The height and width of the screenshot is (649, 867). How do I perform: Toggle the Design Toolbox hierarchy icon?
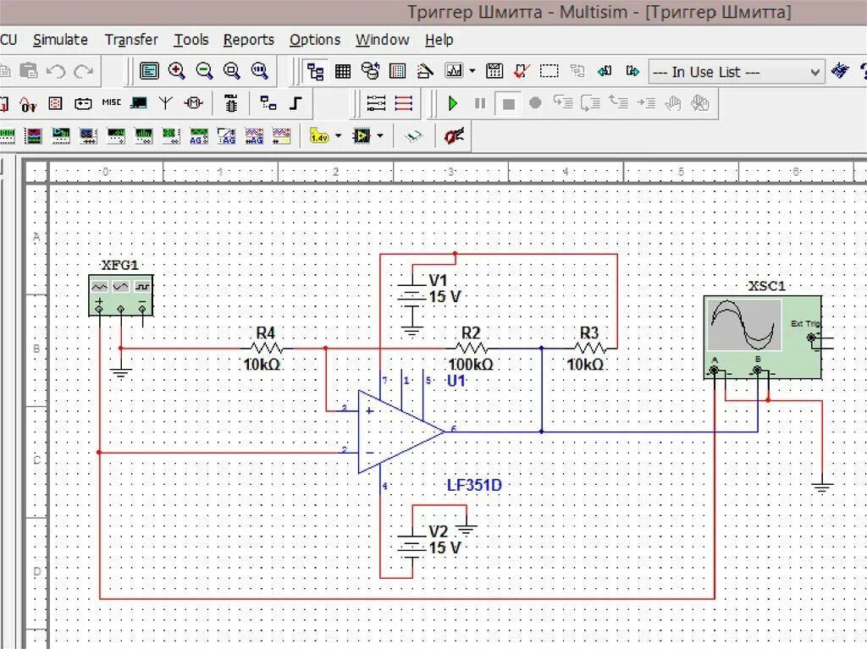pos(316,71)
